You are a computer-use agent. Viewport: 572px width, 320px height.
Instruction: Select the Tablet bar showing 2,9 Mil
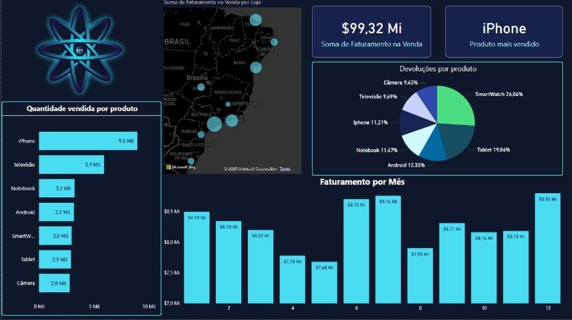pos(54,259)
